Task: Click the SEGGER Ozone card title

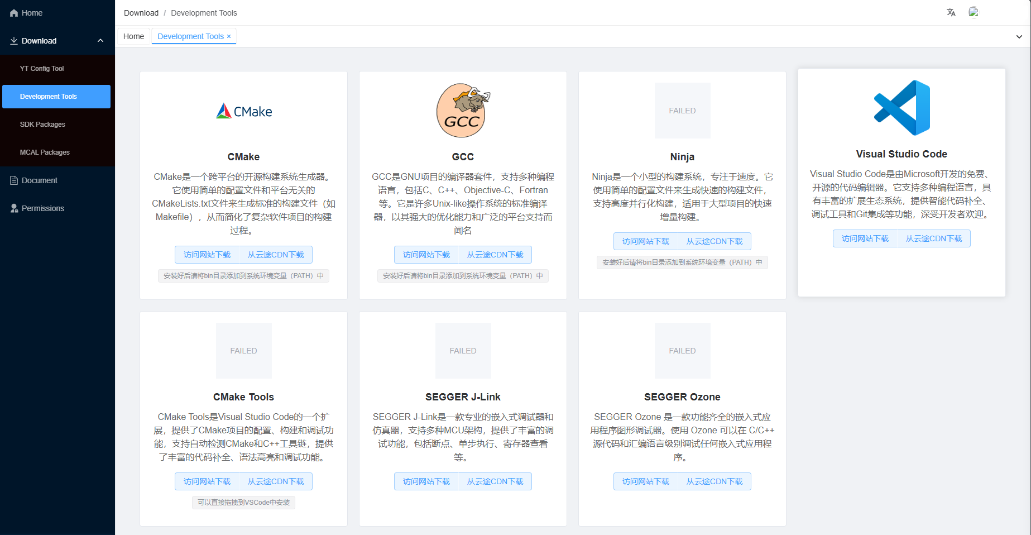Action: 682,397
